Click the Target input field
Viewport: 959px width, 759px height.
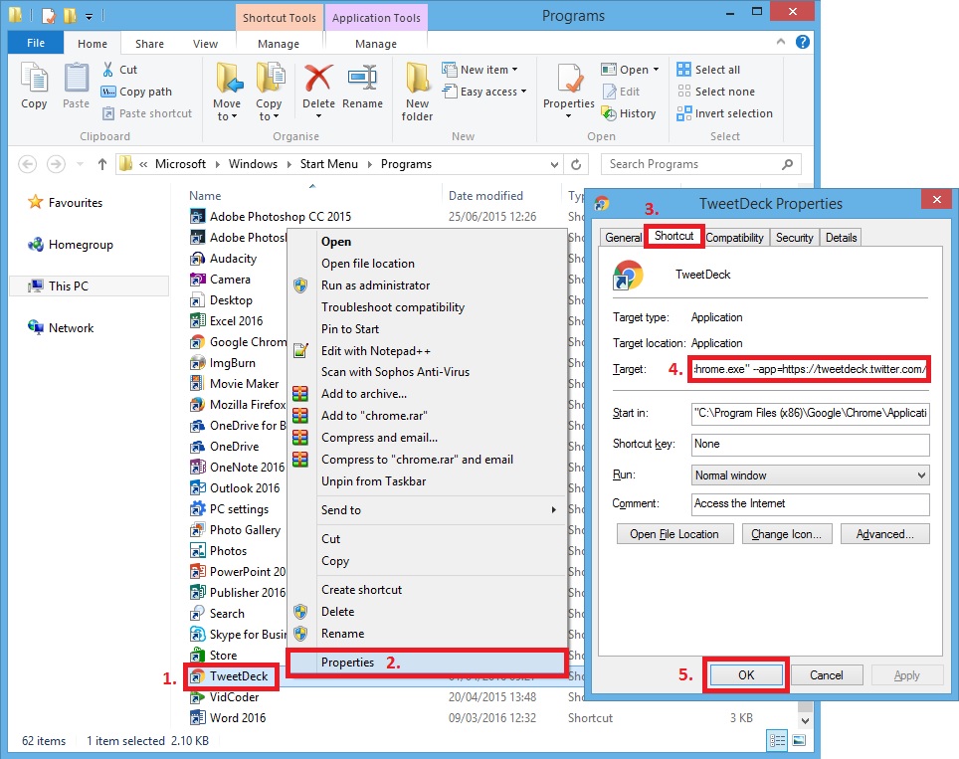pos(810,369)
